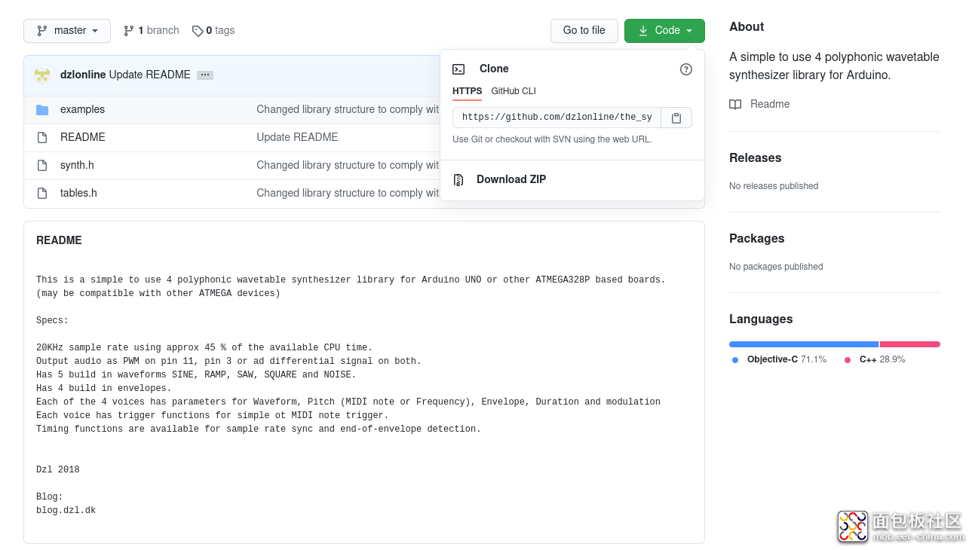Switch to the GitHub CLI tab
This screenshot has height=550, width=972.
(514, 91)
